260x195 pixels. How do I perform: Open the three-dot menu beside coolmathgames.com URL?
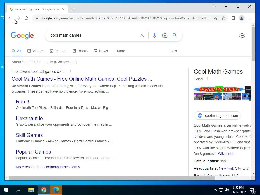point(70,71)
